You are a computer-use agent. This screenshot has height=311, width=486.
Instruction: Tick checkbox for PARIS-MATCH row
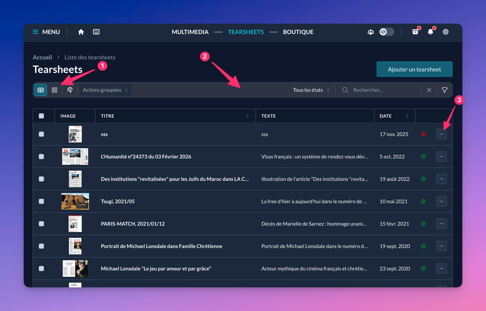pos(41,224)
